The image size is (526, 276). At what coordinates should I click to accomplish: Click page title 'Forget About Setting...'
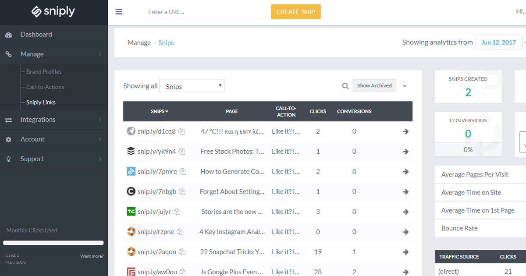232,191
